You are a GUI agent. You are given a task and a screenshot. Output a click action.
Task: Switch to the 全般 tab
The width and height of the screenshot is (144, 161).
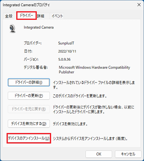click(x=9, y=16)
